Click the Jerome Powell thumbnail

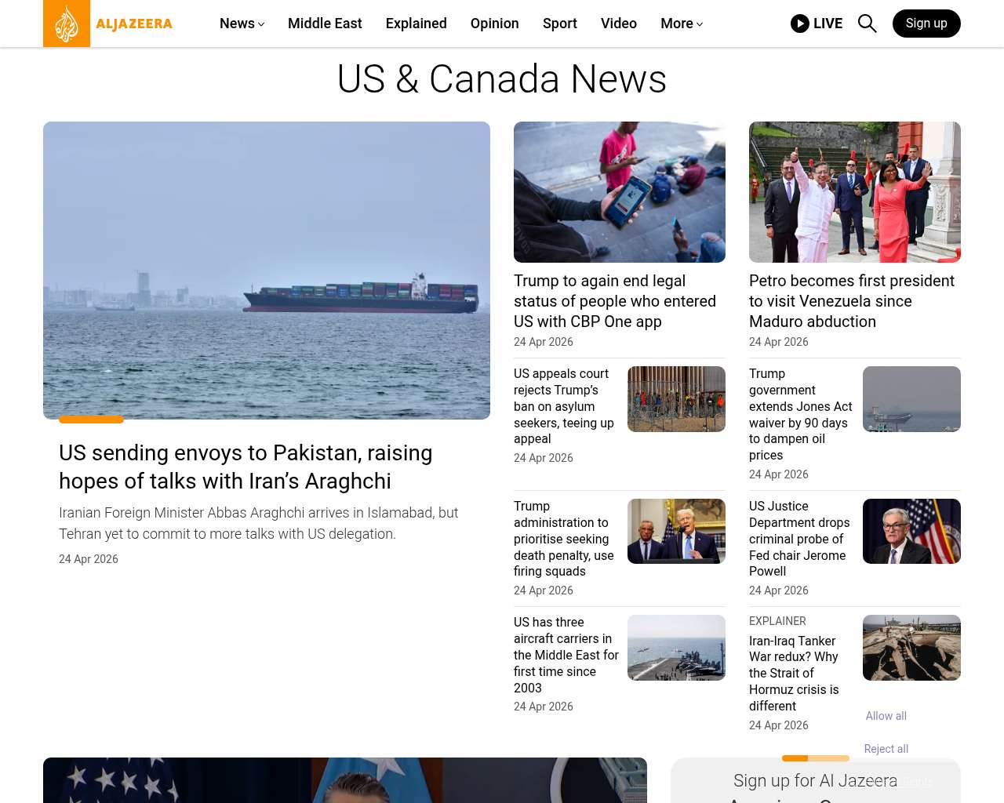(x=911, y=531)
